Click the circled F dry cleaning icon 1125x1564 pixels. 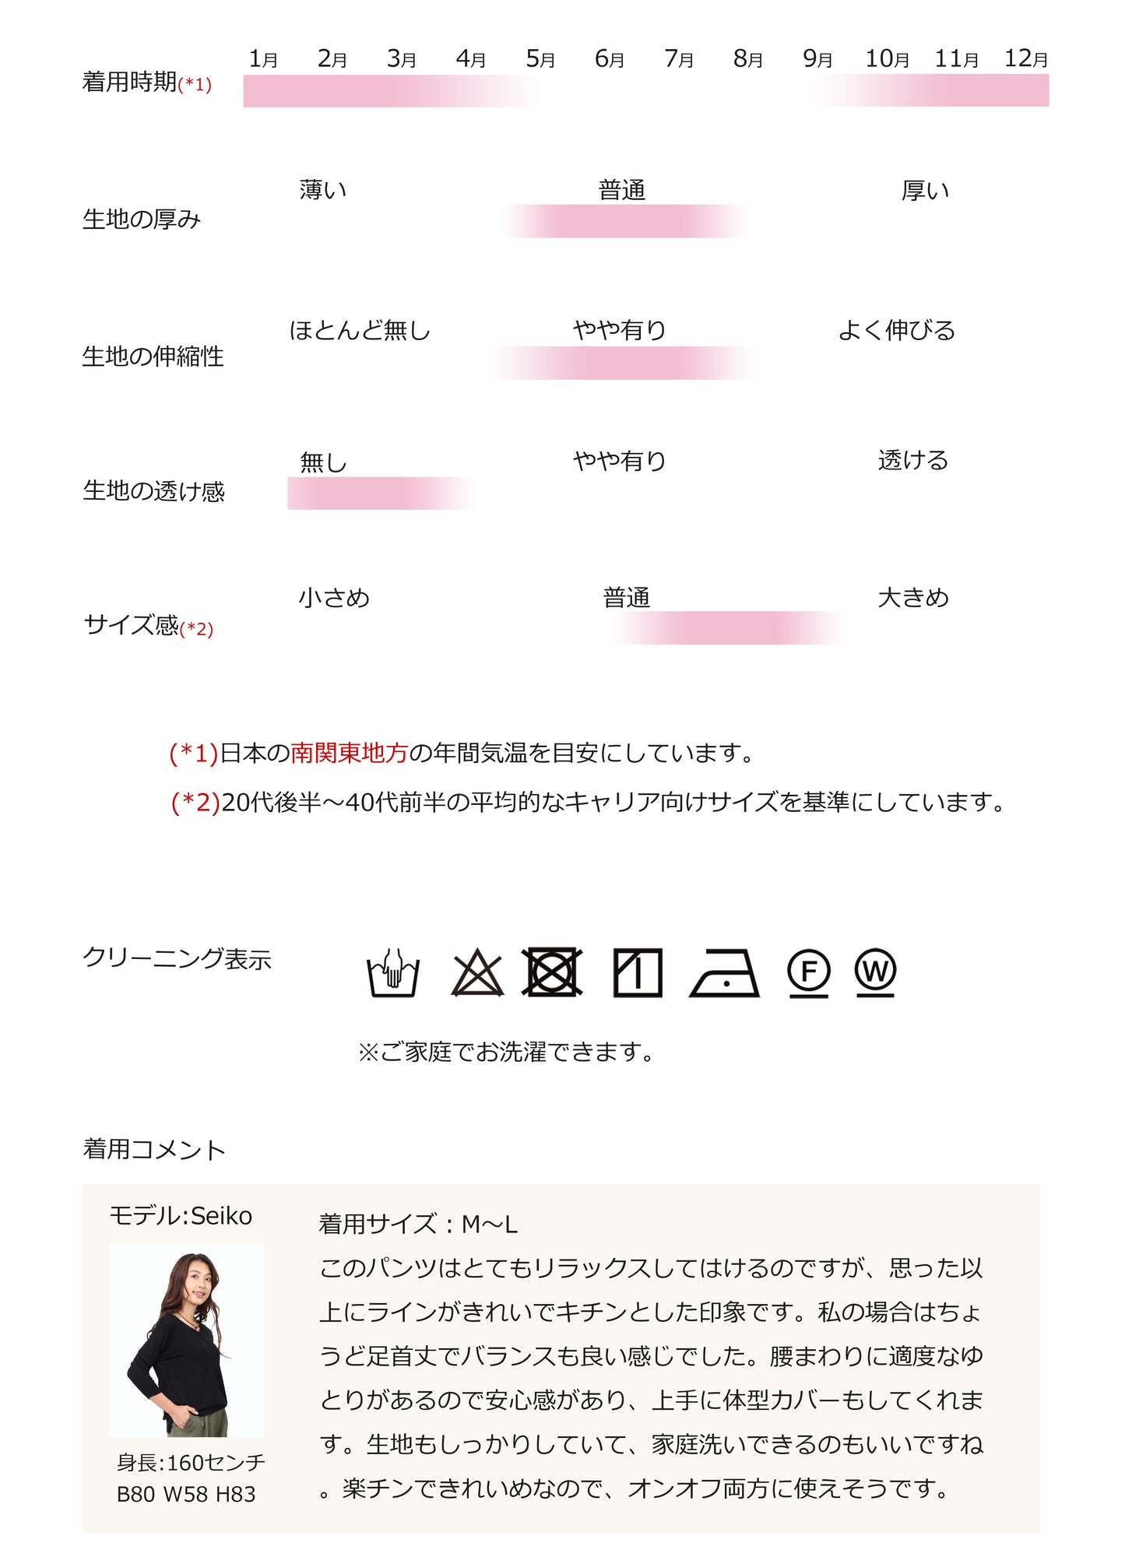click(809, 973)
